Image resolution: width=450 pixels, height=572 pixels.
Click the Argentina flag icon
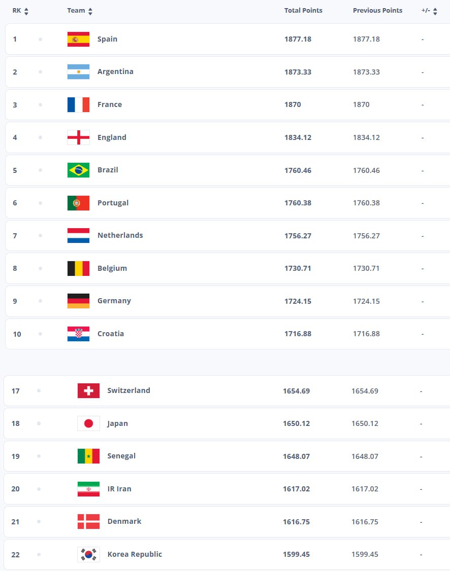(x=78, y=72)
